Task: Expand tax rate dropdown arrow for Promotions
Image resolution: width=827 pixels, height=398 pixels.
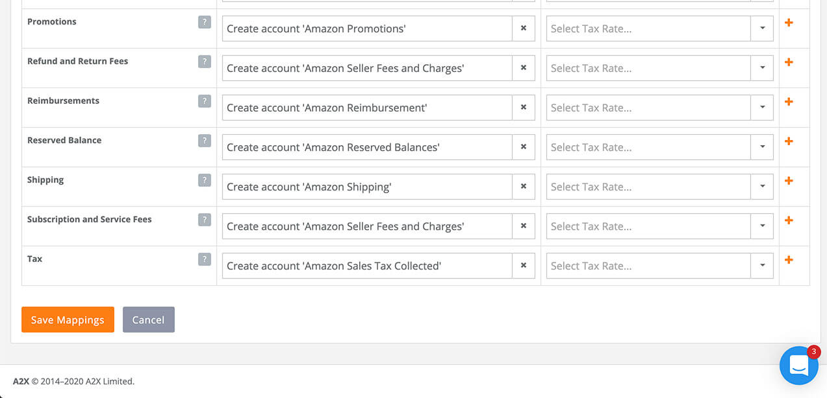Action: click(x=762, y=29)
